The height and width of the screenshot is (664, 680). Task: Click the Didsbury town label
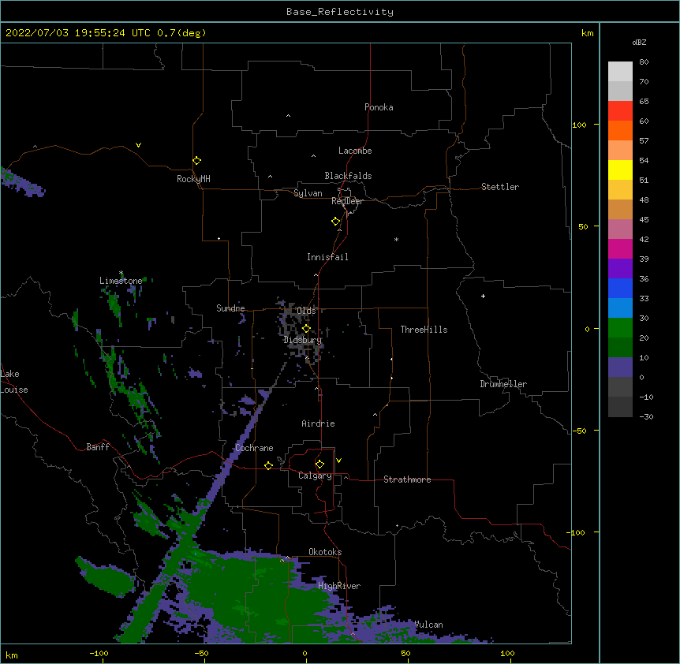click(303, 340)
